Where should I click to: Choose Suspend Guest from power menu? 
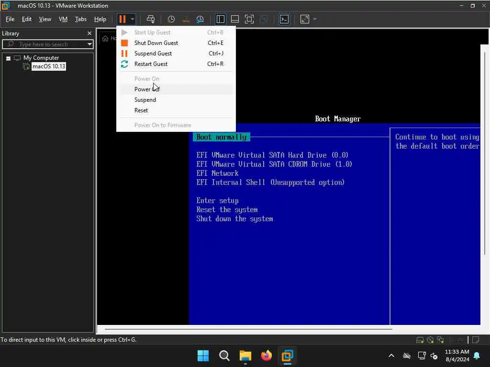pyautogui.click(x=176, y=54)
